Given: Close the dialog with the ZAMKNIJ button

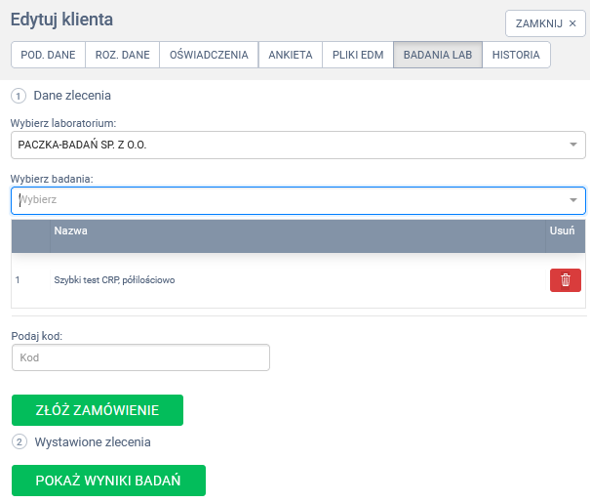Looking at the screenshot, I should tap(546, 23).
